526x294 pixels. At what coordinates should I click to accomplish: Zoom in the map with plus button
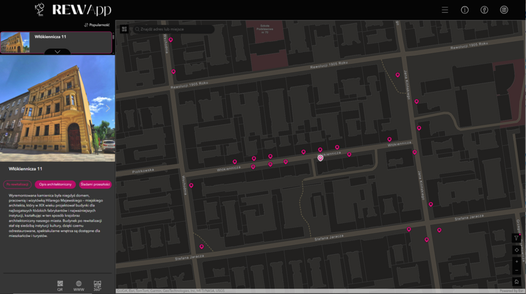click(x=517, y=262)
